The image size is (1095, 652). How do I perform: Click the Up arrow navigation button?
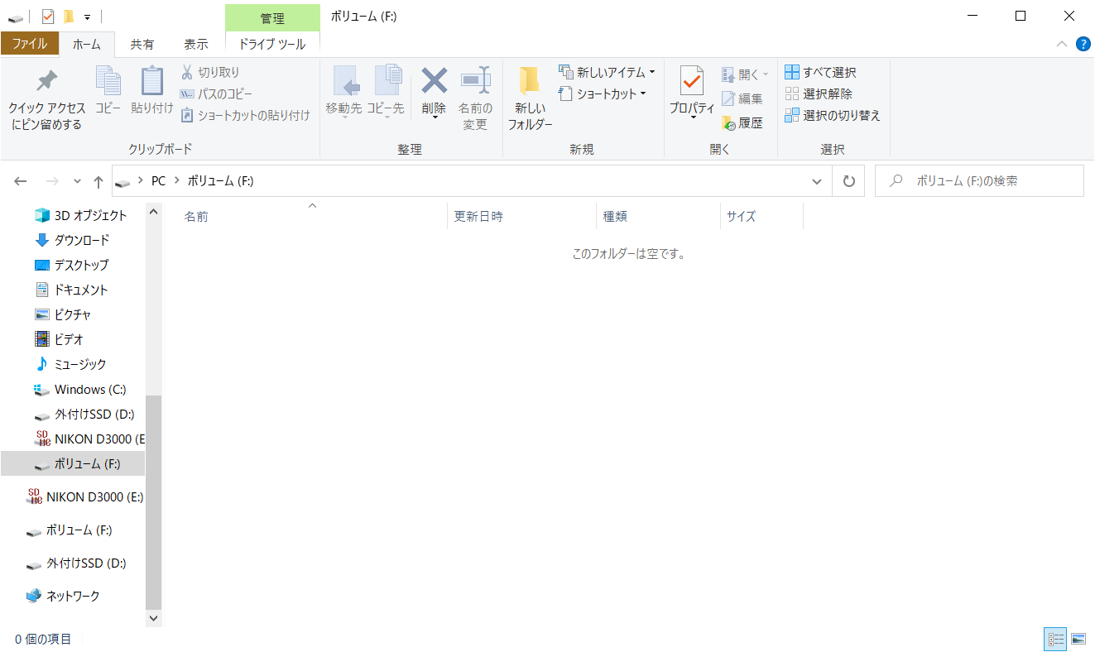pyautogui.click(x=98, y=181)
